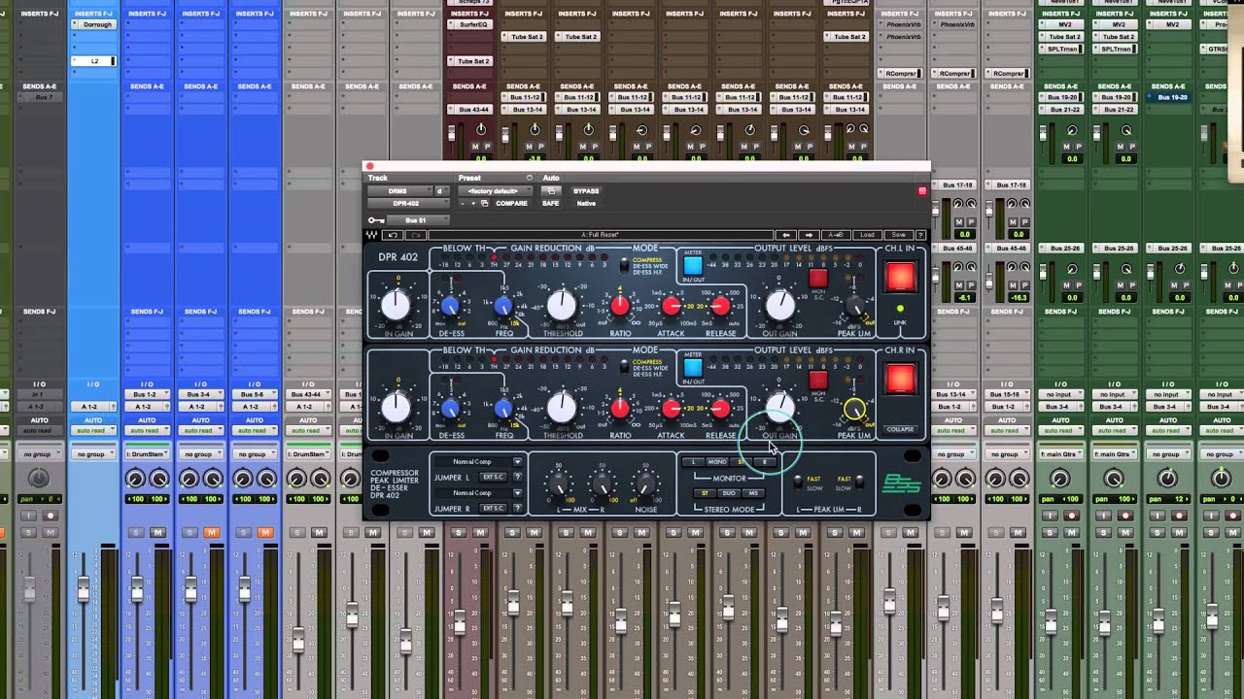Click the A to B copy button
The width and height of the screenshot is (1244, 699).
click(836, 235)
